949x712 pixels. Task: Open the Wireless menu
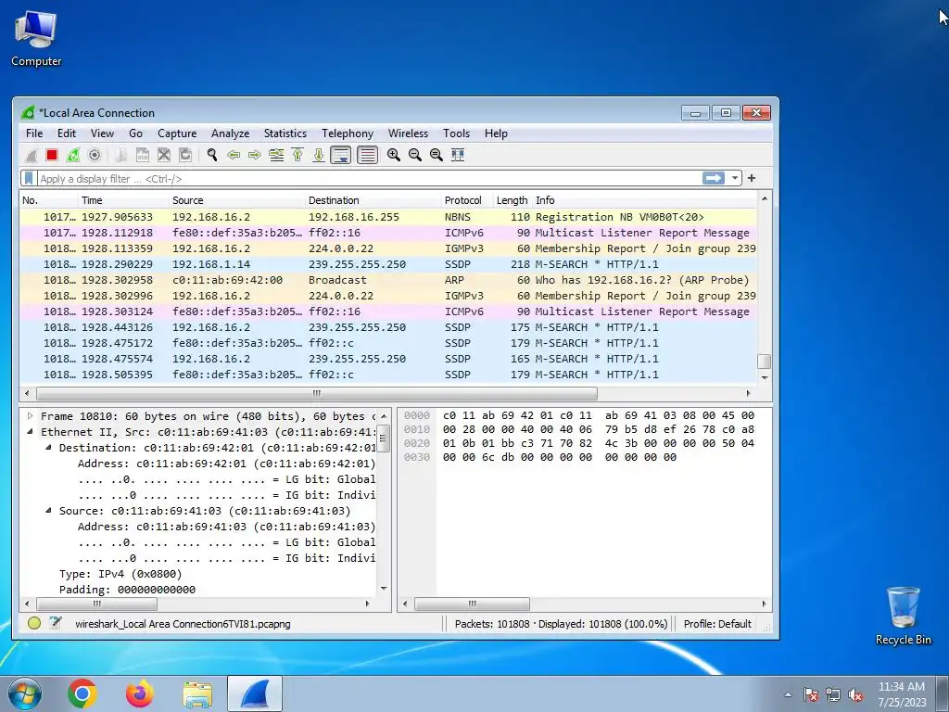(408, 133)
